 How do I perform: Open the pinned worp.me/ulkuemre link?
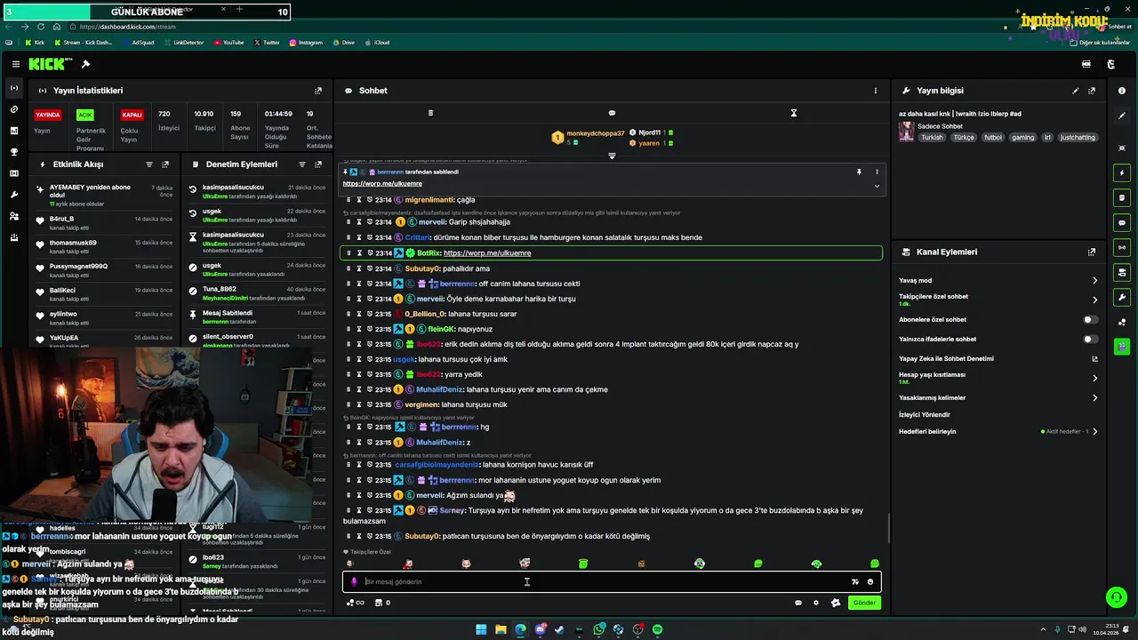pos(381,184)
